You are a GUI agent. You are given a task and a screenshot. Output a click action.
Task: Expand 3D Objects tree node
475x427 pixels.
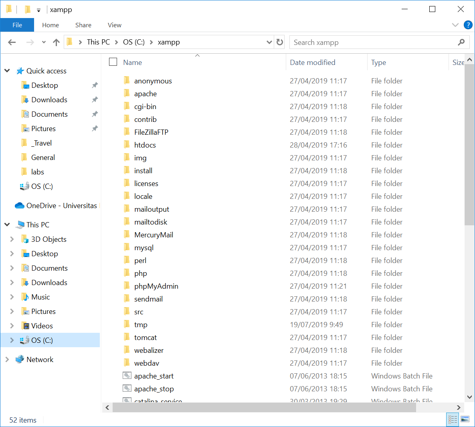(12, 239)
